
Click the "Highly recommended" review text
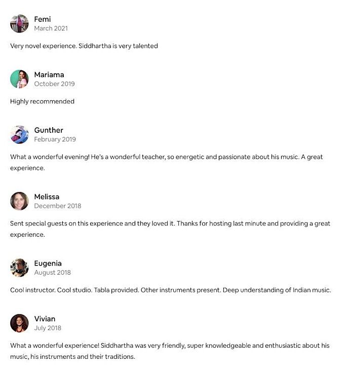pyautogui.click(x=42, y=101)
